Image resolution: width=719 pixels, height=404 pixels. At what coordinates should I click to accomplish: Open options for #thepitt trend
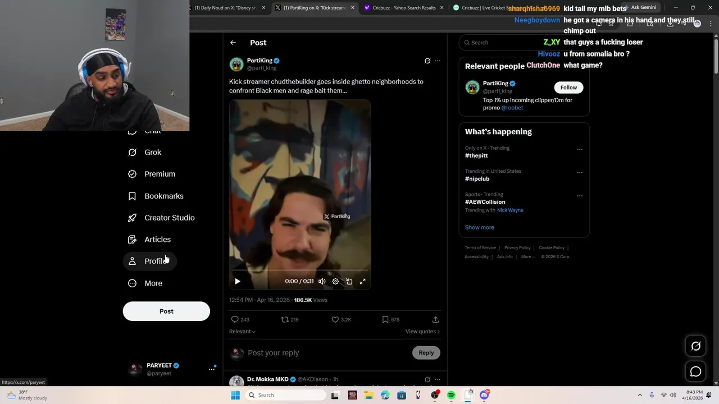[x=580, y=149]
